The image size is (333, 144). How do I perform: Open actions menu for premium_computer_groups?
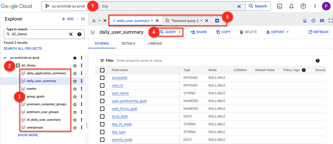(x=82, y=104)
